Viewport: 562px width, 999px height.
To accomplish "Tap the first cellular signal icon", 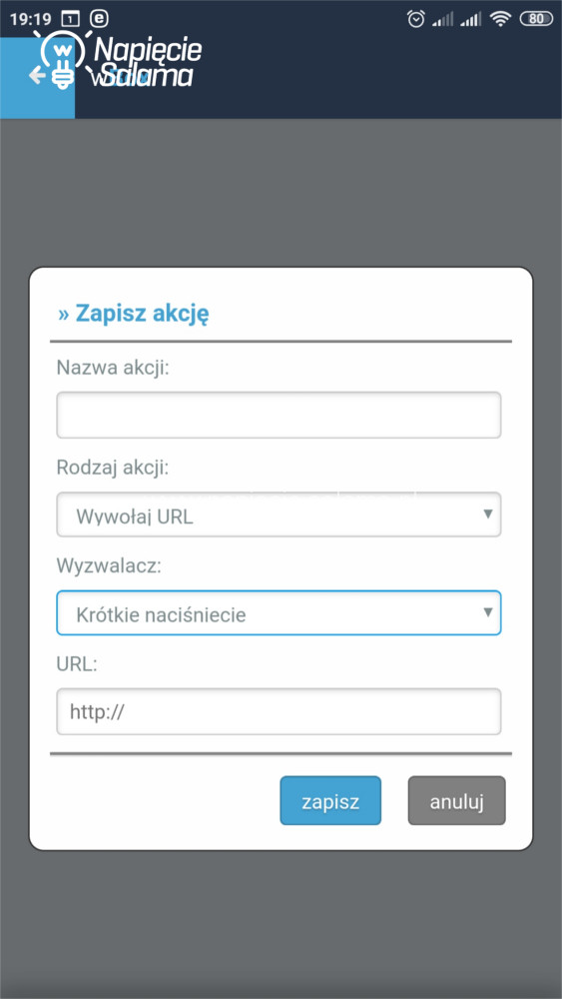I will pyautogui.click(x=443, y=20).
